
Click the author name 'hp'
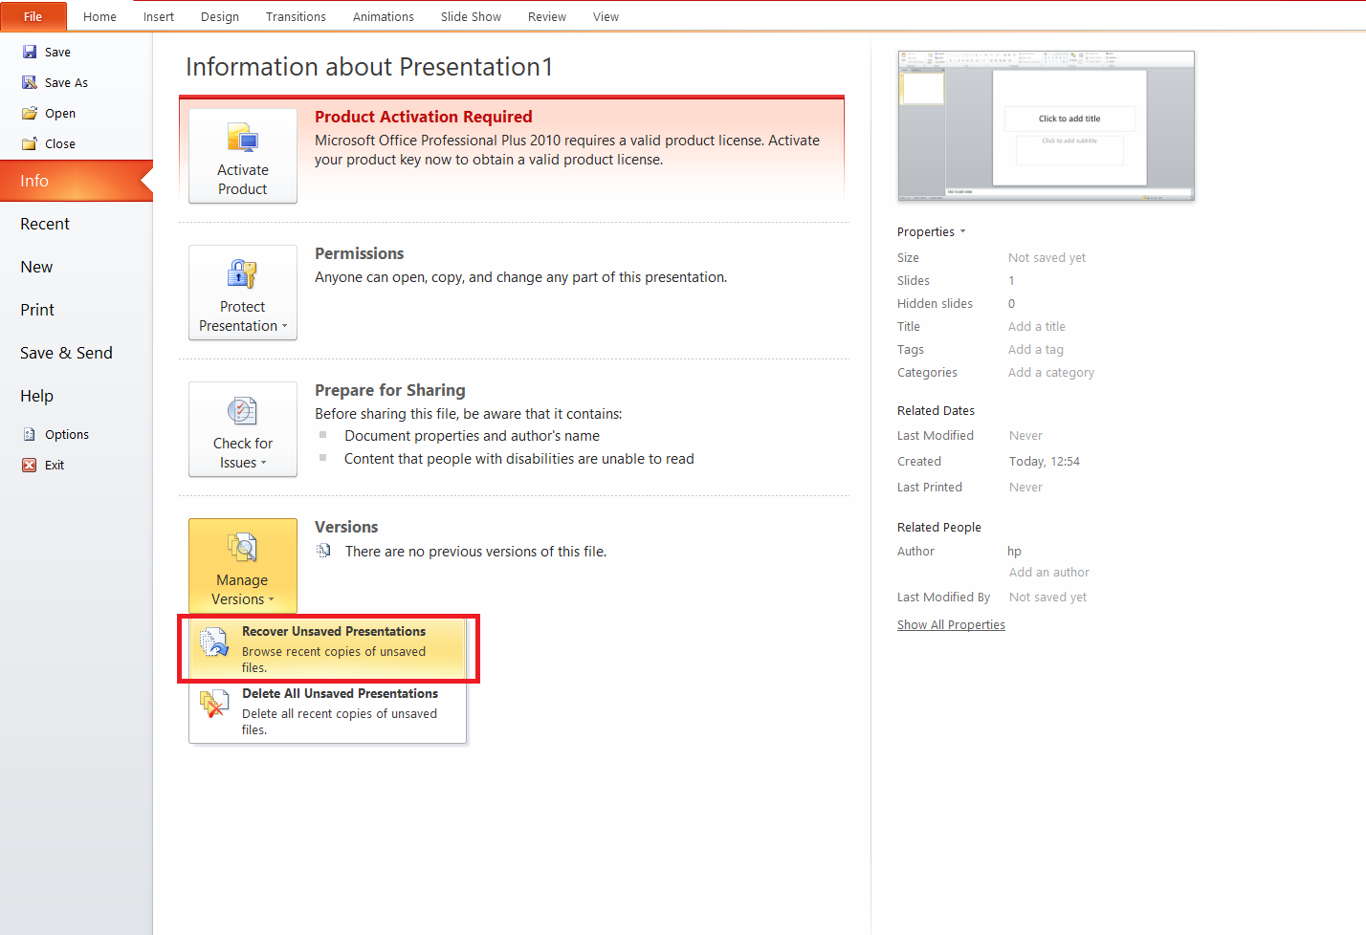pyautogui.click(x=1014, y=551)
